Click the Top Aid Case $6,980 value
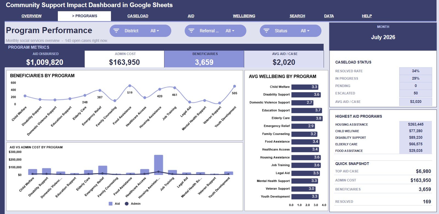 (x=423, y=171)
